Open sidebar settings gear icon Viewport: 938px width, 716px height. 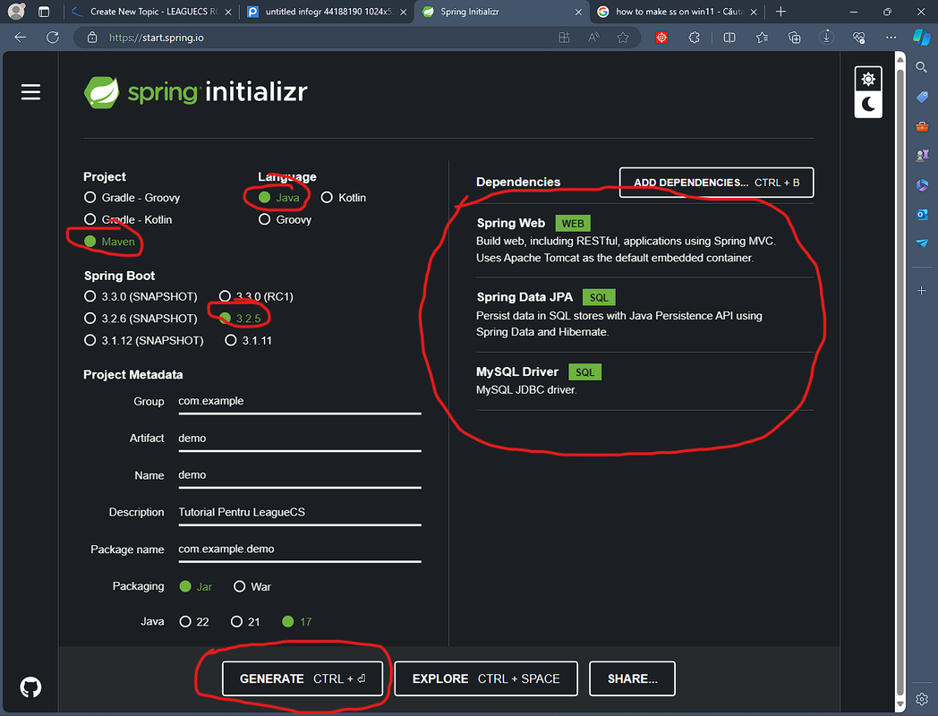[x=922, y=699]
